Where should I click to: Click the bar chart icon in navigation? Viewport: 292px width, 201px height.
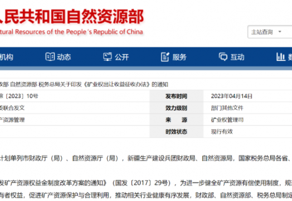tap(281, 57)
